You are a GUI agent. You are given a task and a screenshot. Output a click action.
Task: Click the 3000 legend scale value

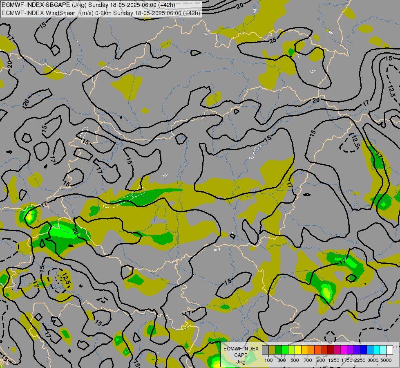click(x=373, y=360)
